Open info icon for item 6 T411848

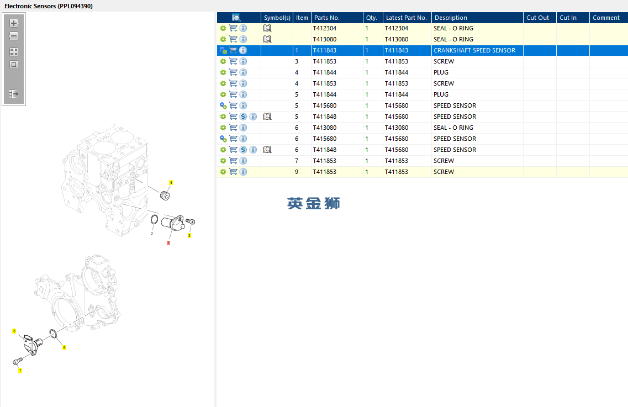[x=253, y=150]
